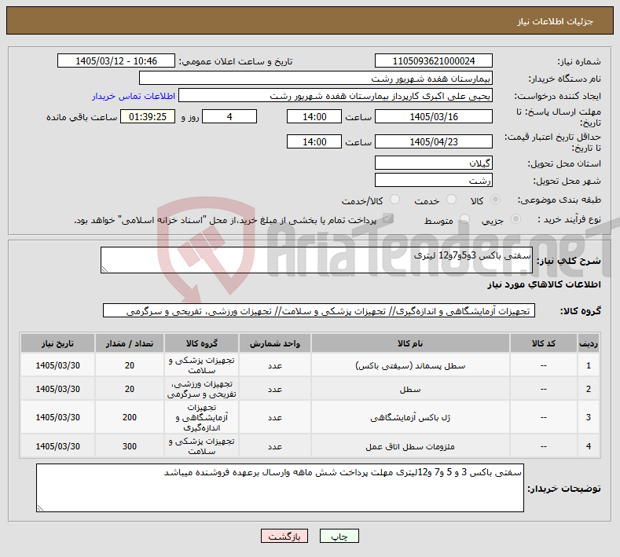This screenshot has height=557, width=620.
Task: Click the گروه کالا column header
Action: 202,343
